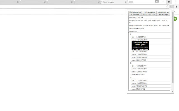Click idle row under processor 1

click(x=151, y=52)
